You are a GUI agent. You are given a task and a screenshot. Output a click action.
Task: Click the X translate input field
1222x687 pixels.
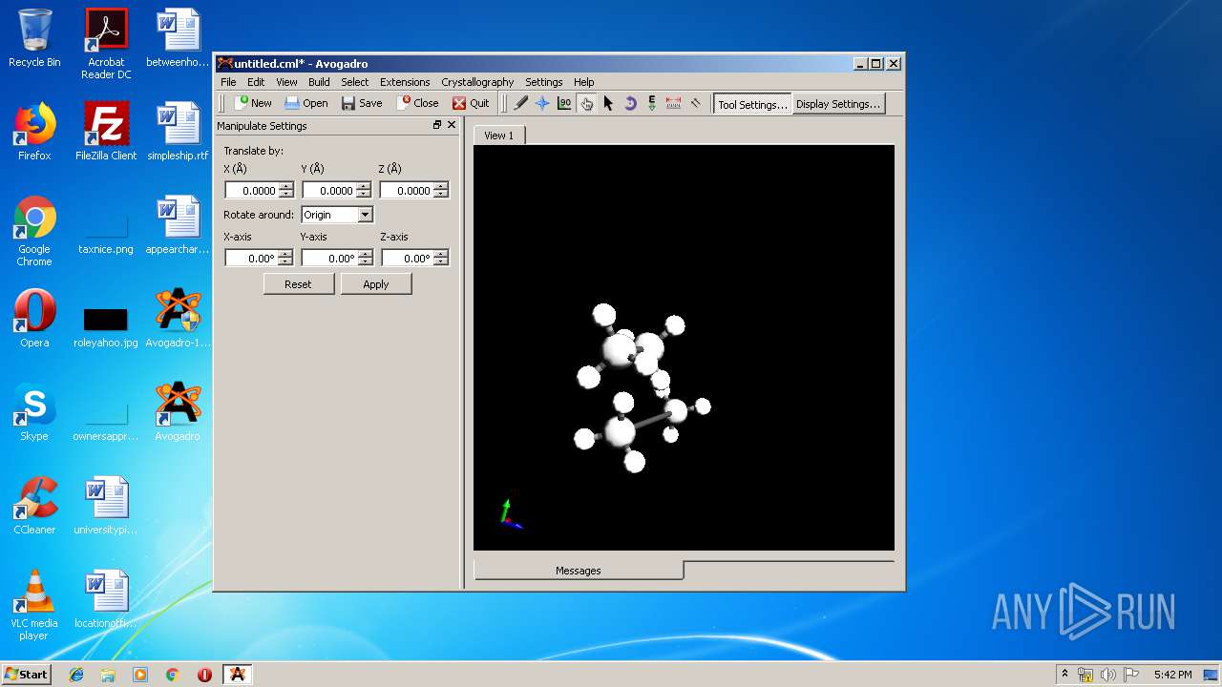(252, 190)
